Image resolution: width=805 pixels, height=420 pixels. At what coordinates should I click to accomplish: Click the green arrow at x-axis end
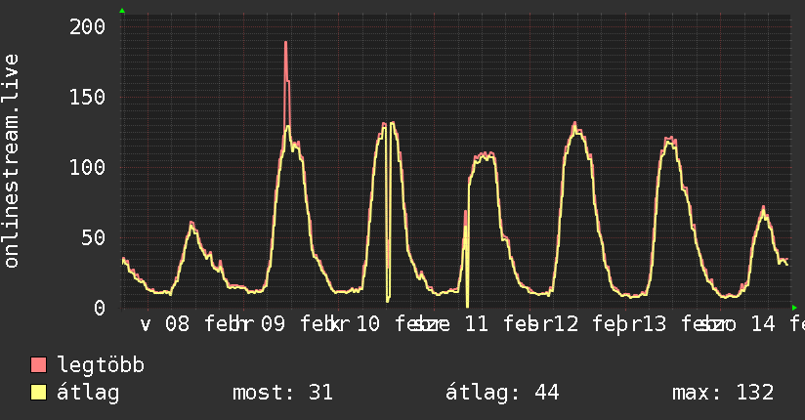(x=794, y=308)
